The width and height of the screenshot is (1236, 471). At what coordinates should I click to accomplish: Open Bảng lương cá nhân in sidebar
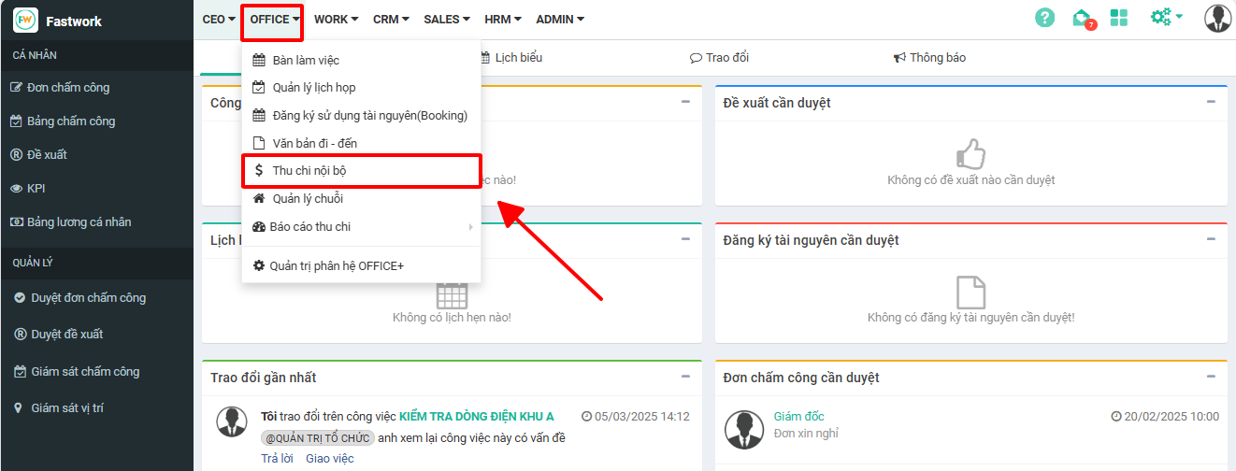(x=79, y=222)
